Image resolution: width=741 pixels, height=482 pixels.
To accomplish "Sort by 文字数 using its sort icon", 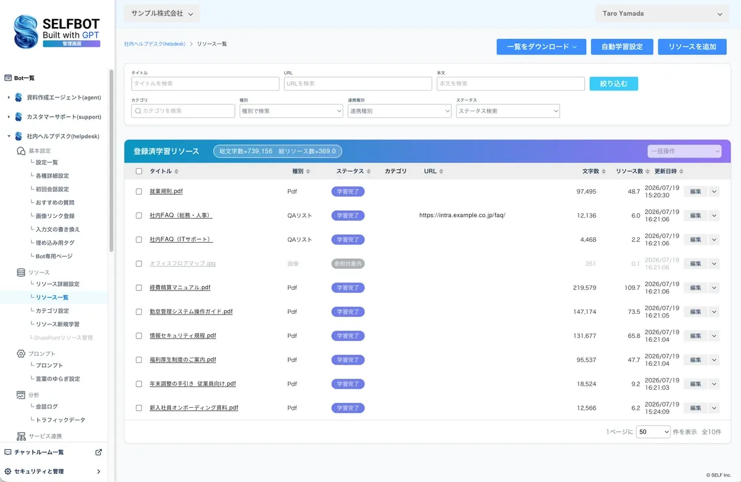I will (603, 172).
